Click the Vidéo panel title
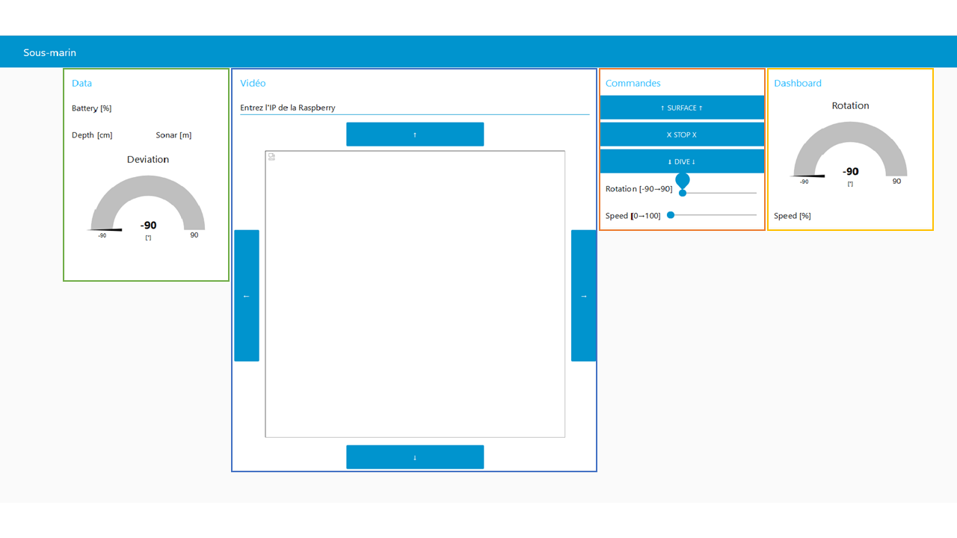This screenshot has height=538, width=957. tap(253, 83)
